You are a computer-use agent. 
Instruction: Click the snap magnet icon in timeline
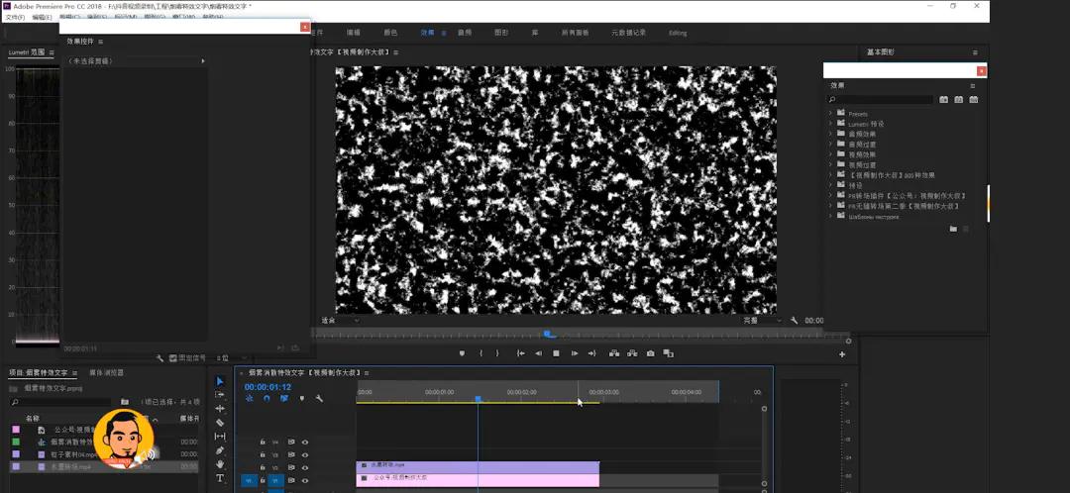click(x=267, y=398)
